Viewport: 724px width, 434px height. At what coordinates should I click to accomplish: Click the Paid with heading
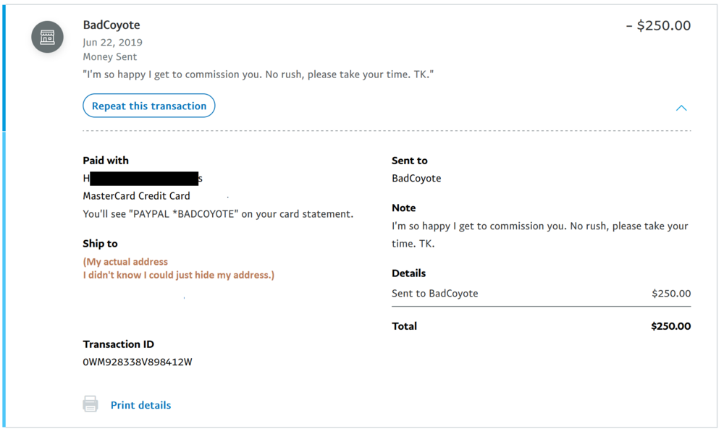coord(106,161)
